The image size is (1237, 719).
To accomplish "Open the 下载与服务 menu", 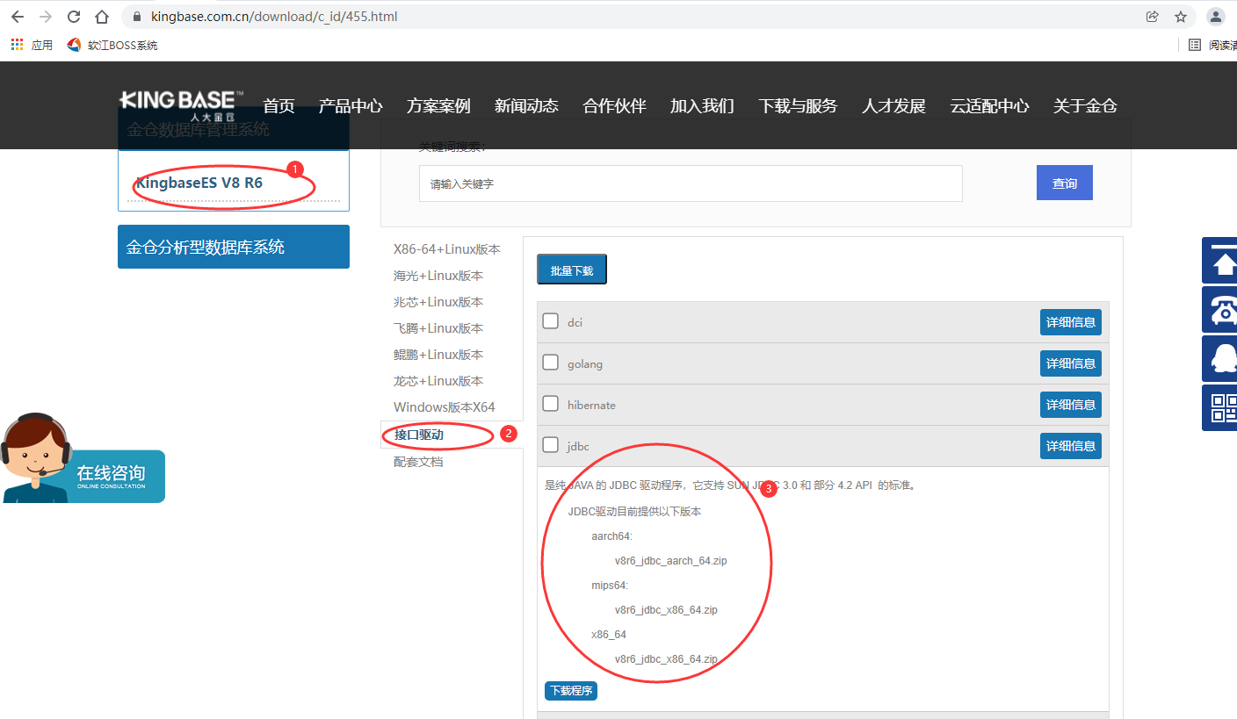I will pyautogui.click(x=797, y=105).
